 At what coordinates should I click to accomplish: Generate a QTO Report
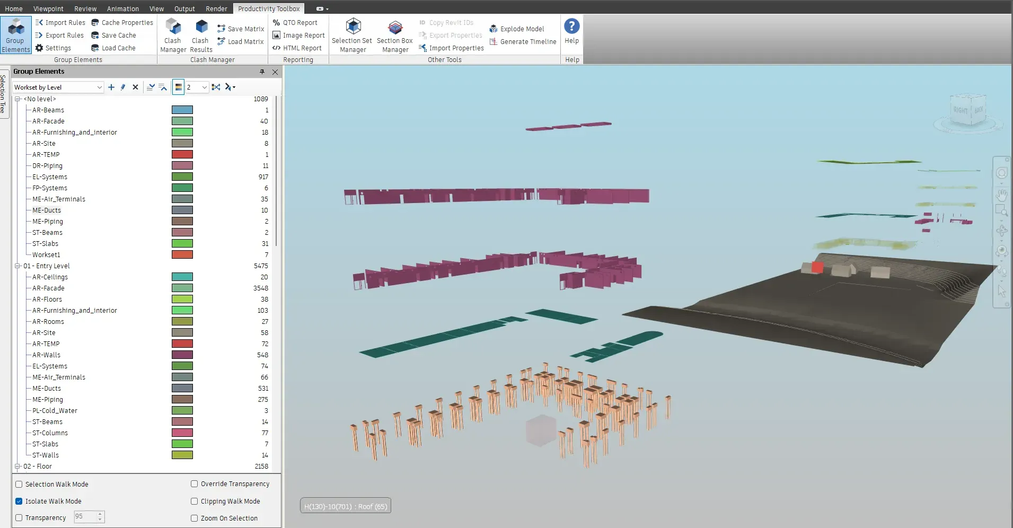(x=295, y=22)
